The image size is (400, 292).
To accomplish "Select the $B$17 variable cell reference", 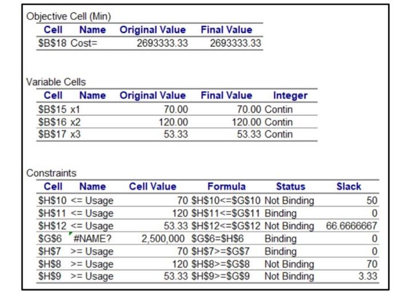I will click(53, 134).
